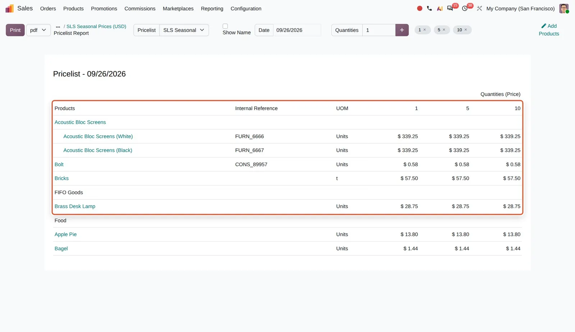Click the Pricelist - 09/26/2026 title
The width and height of the screenshot is (575, 332).
point(89,74)
